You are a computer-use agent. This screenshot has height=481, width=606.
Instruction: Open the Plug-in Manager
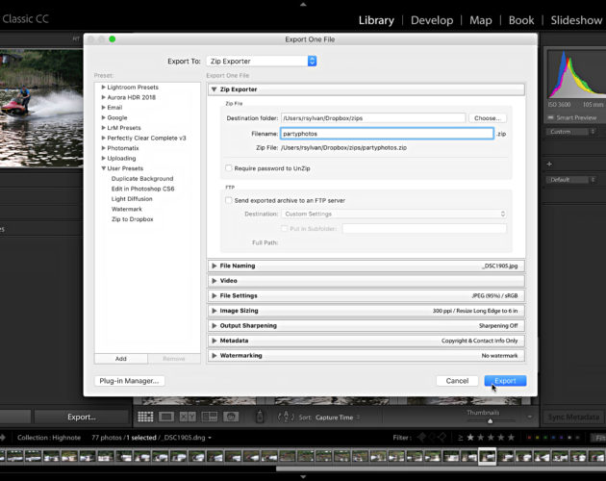[x=129, y=381]
